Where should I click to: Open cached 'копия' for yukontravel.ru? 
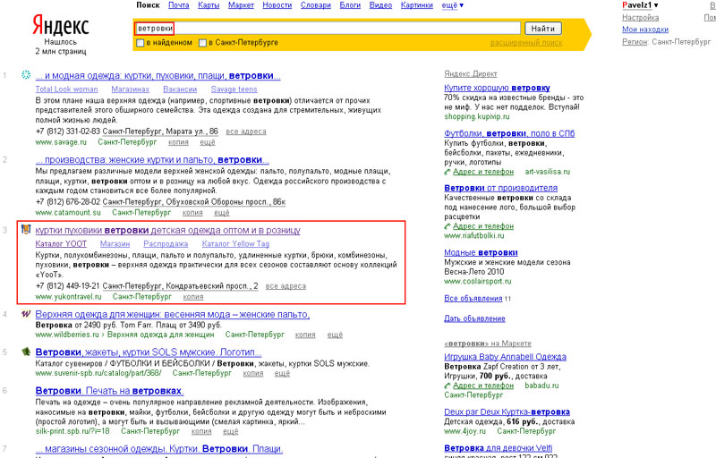[x=193, y=297]
